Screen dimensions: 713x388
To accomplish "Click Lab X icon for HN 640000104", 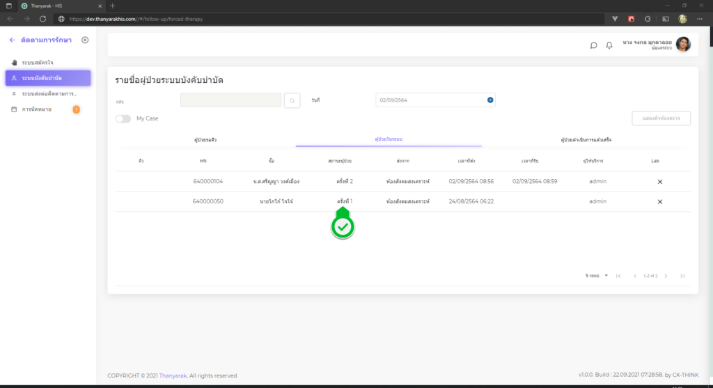I will (x=659, y=182).
